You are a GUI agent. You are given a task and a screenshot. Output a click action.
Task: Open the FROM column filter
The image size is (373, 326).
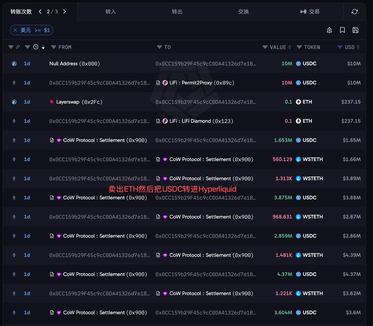pyautogui.click(x=53, y=47)
